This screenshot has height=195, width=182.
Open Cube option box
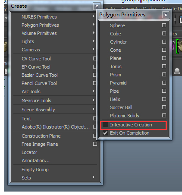pos(164,34)
